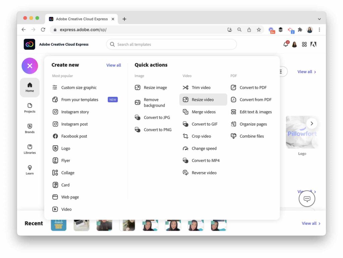343x258 pixels.
Task: Open the Pillowfort logo thumbnail
Action: 301,133
